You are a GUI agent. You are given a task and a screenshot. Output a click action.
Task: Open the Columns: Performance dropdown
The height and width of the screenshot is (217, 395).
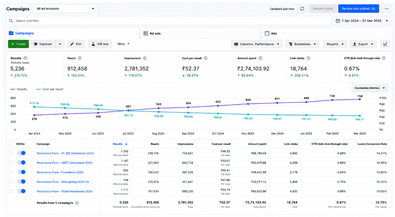click(x=257, y=44)
